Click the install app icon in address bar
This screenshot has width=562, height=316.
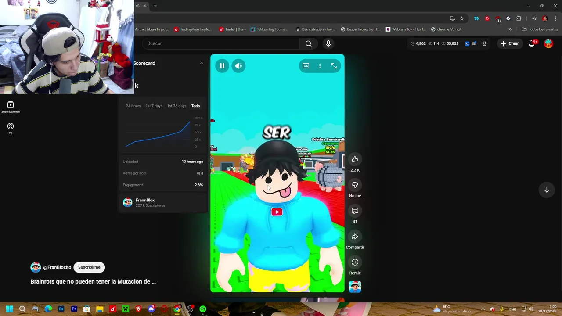(x=452, y=18)
